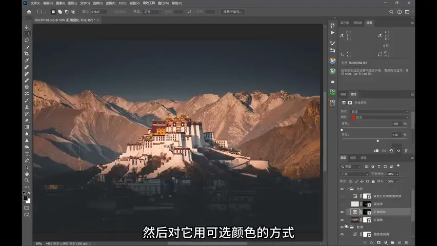Click the add layer mask icon at Layers bottom

[x=379, y=242]
